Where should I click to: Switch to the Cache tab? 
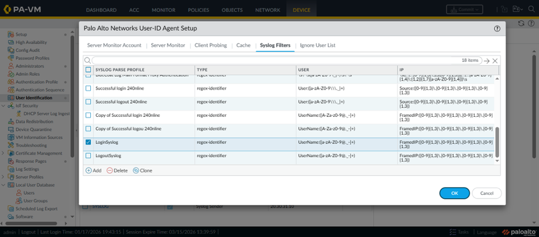[x=243, y=45]
